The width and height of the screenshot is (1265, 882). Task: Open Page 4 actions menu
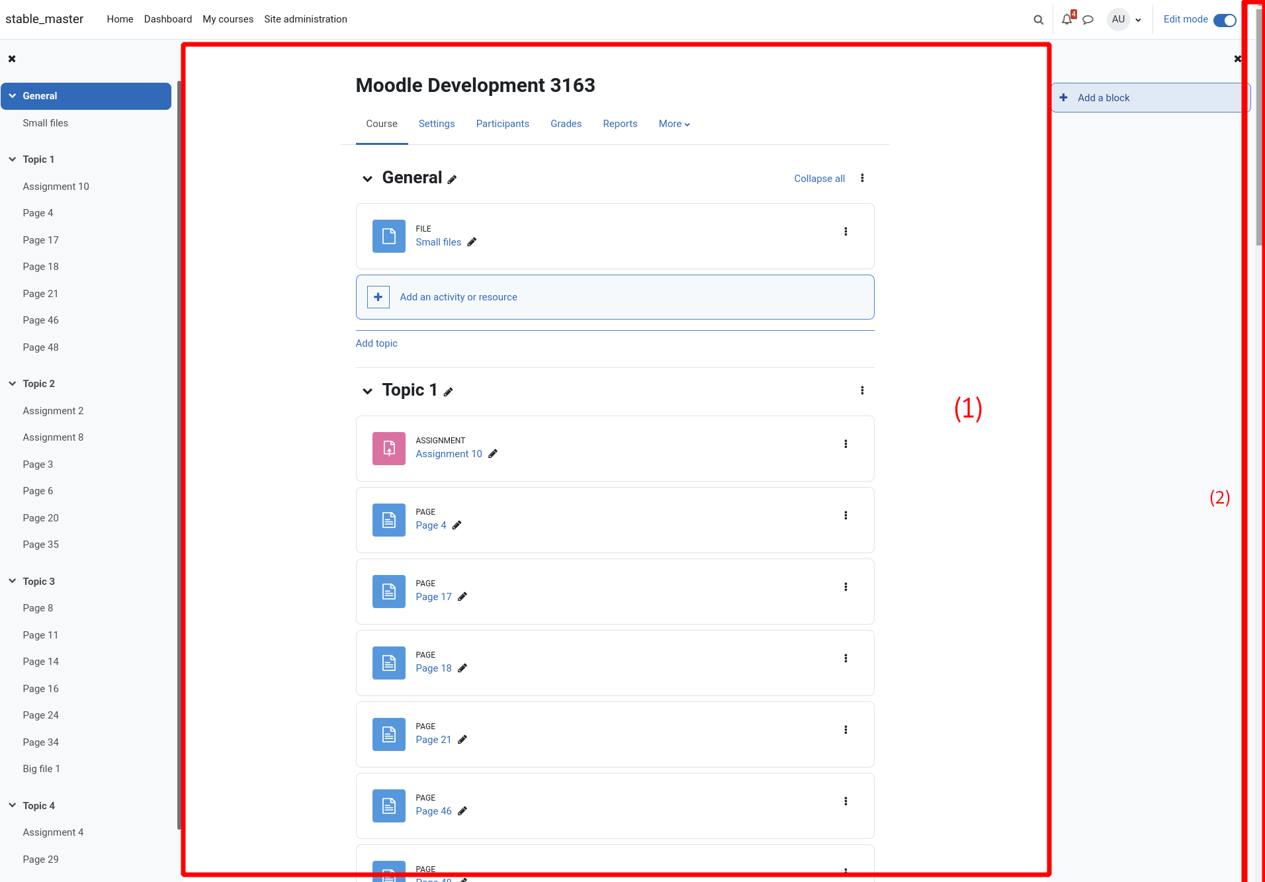(846, 515)
